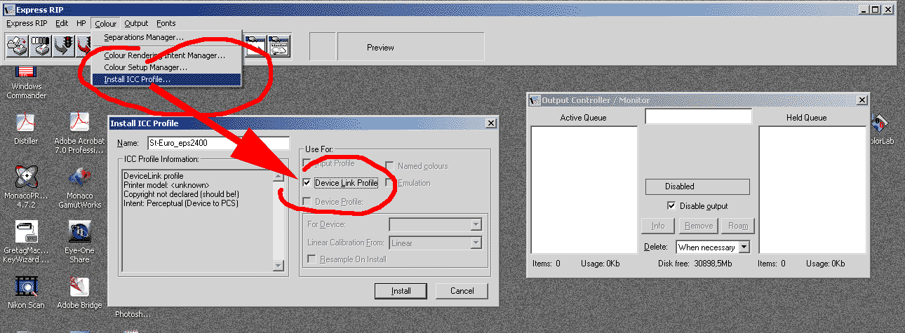Open Adobe Bridge desktop shortcut
905x333 pixels.
tap(79, 292)
